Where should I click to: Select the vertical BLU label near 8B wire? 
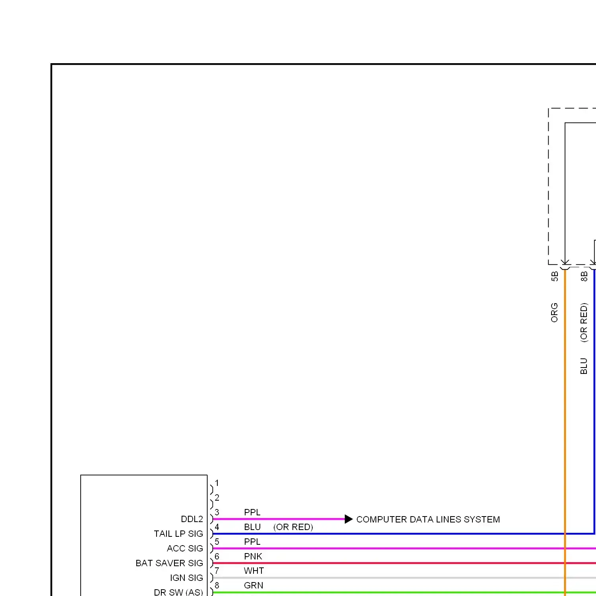point(584,366)
